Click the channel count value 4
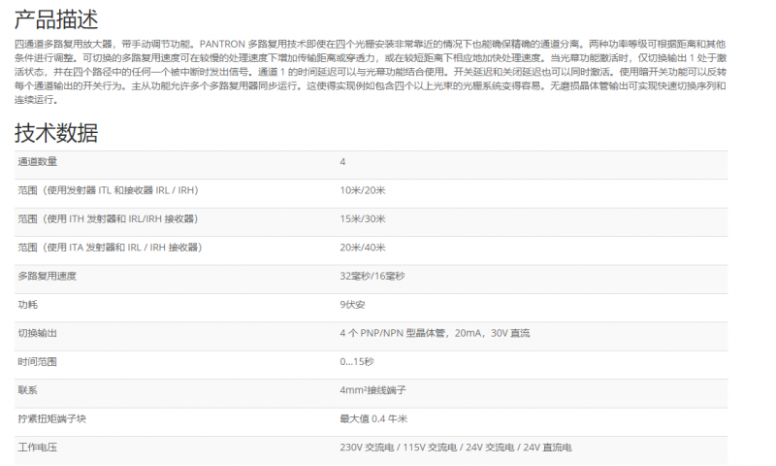 point(342,162)
